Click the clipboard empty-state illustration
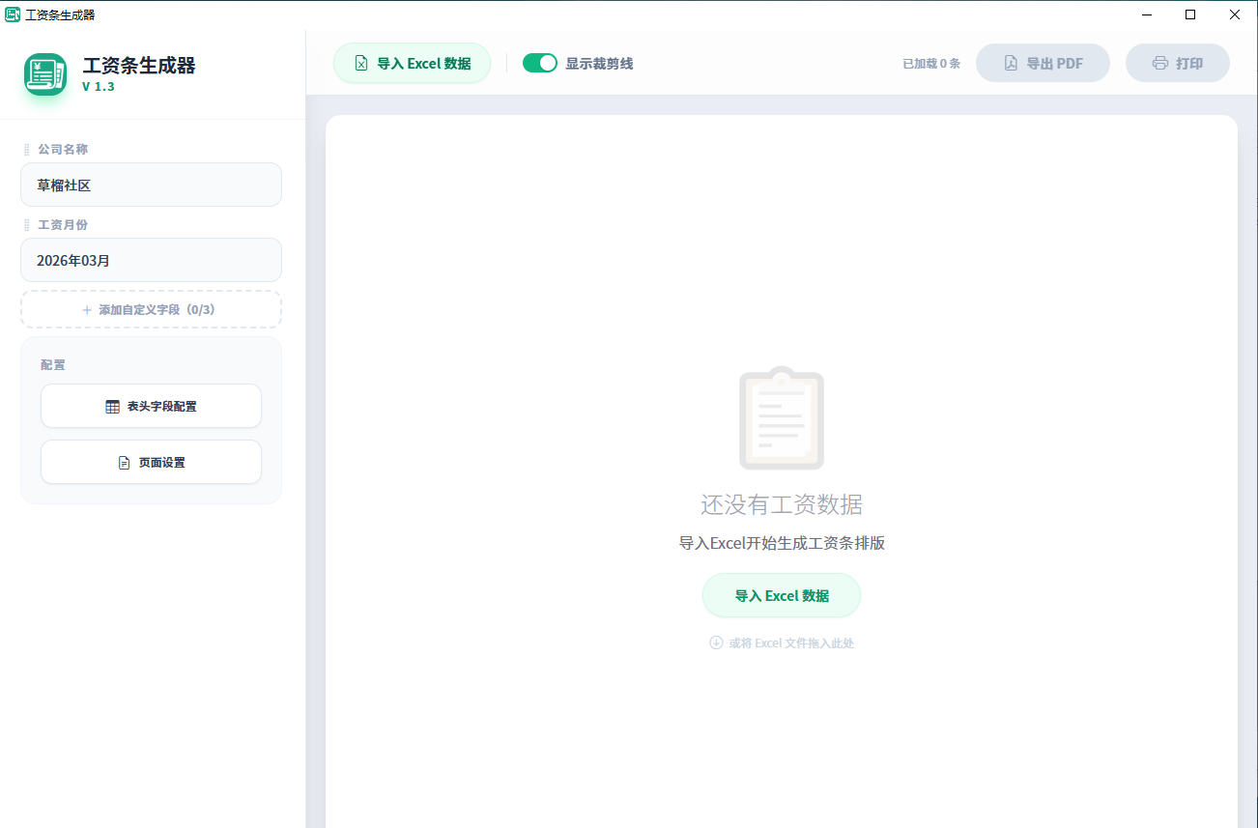Image resolution: width=1258 pixels, height=828 pixels. pyautogui.click(x=781, y=418)
